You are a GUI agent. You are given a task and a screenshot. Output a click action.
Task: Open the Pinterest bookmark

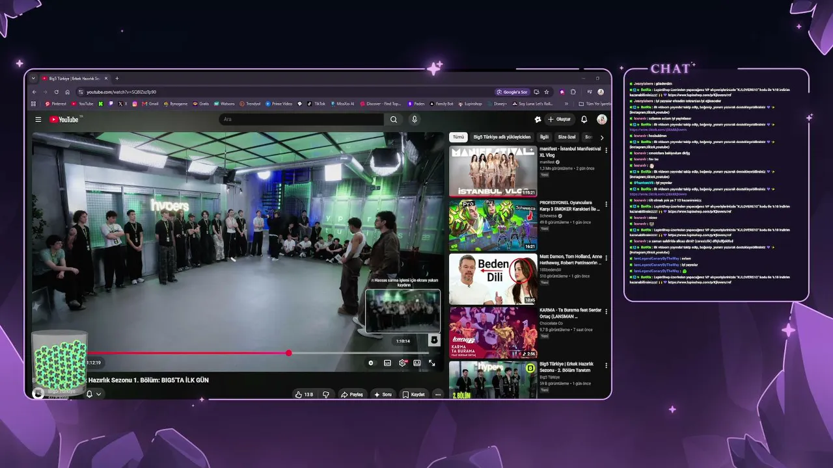(x=56, y=103)
